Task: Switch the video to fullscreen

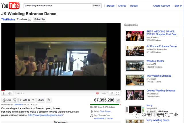Action: click(118, 93)
